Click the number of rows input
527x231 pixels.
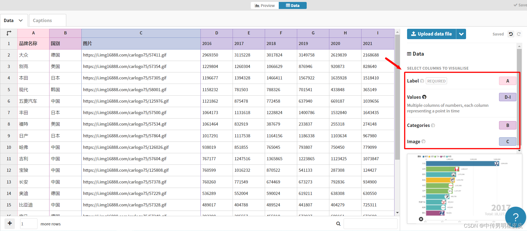click(x=29, y=224)
